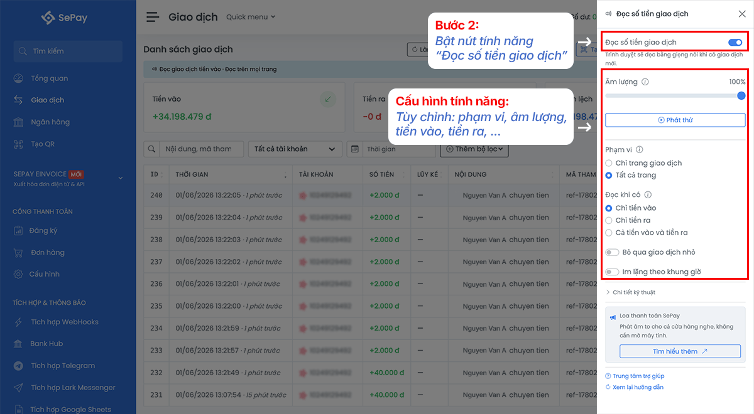Select Chỉ tiền vào radio option
754x414 pixels.
(608, 208)
